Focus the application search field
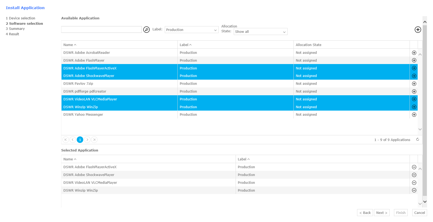433x222 pixels. [x=102, y=30]
